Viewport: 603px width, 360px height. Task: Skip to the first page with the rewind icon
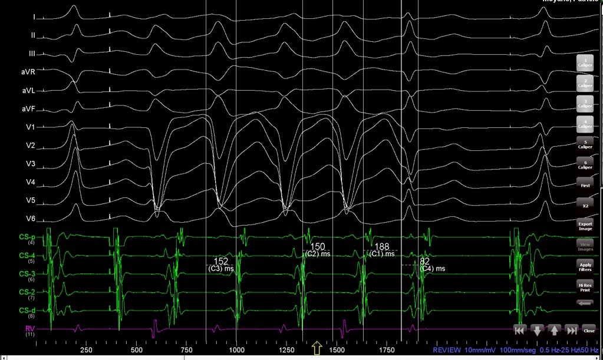coord(519,331)
